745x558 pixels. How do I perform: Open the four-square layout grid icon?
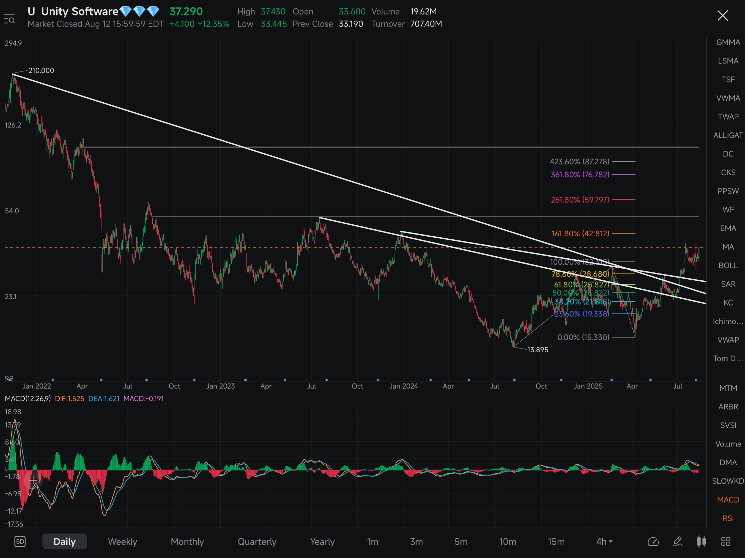tap(726, 541)
